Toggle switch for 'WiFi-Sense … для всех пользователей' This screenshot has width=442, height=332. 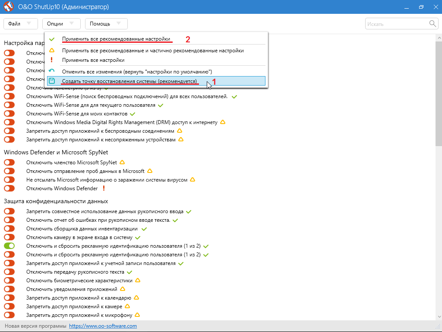9,96
